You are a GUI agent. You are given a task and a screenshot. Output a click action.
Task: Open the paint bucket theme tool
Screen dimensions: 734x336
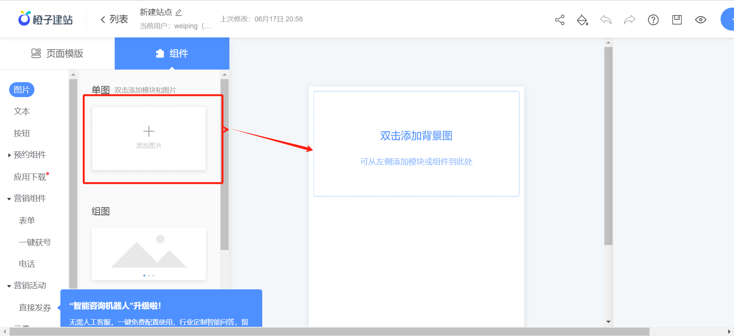582,20
